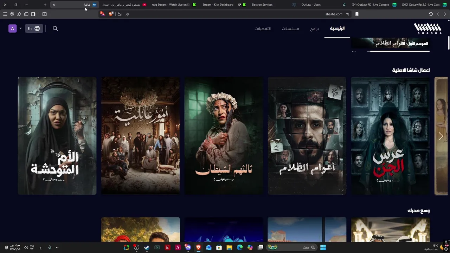Open the التفضيلات favorites tab

(263, 29)
